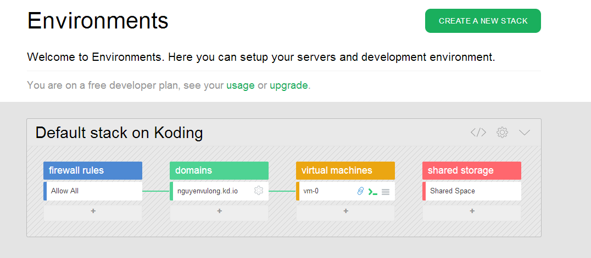
Task: Open terminal for vm-0
Action: tap(373, 191)
